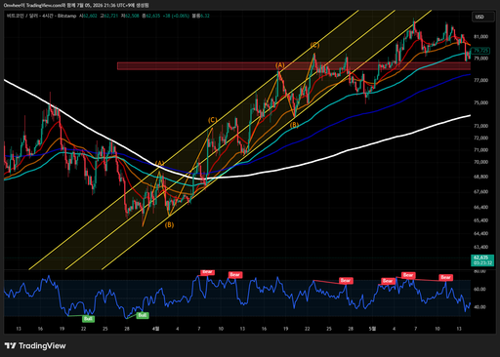Click the volume value 6.32

[x=205, y=16]
